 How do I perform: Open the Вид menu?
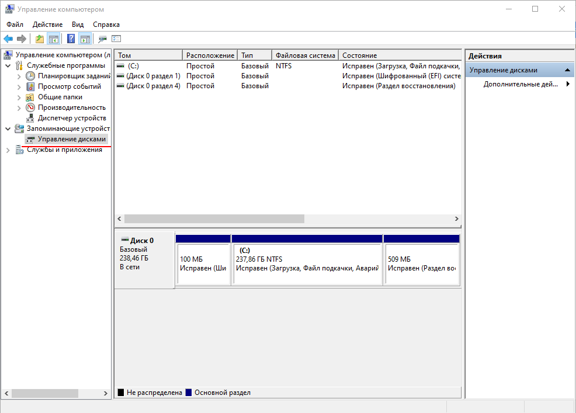78,25
